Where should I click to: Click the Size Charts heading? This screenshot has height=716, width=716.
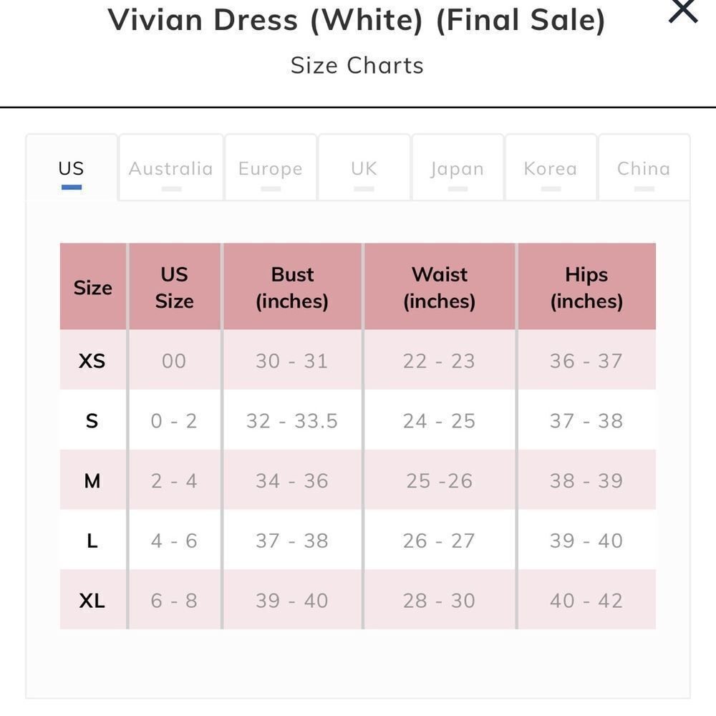coord(357,65)
